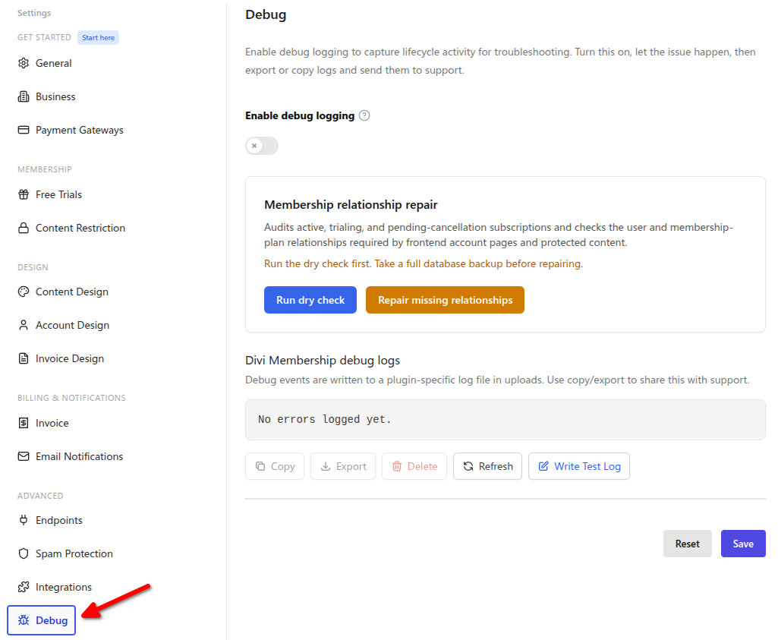
Task: Turn on the Enable debug logging switch
Action: [x=261, y=146]
